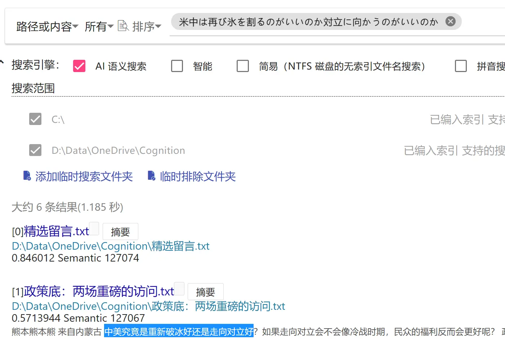The image size is (505, 339).
Task: Click the file icon before 临时排除文件夹
Action: click(152, 176)
